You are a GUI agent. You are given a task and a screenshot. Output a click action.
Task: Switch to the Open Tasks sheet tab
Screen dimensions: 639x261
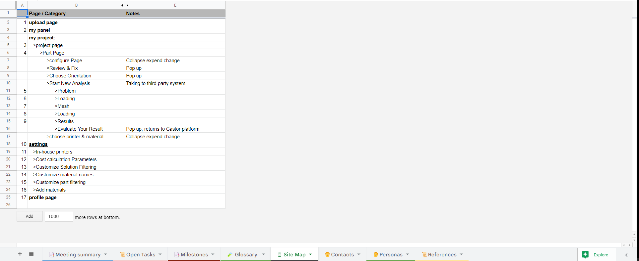[x=141, y=254]
